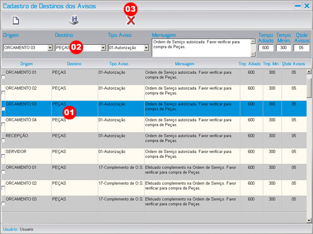Image resolution: width=313 pixels, height=234 pixels.
Task: Click the red X delete icon
Action: click(x=131, y=20)
